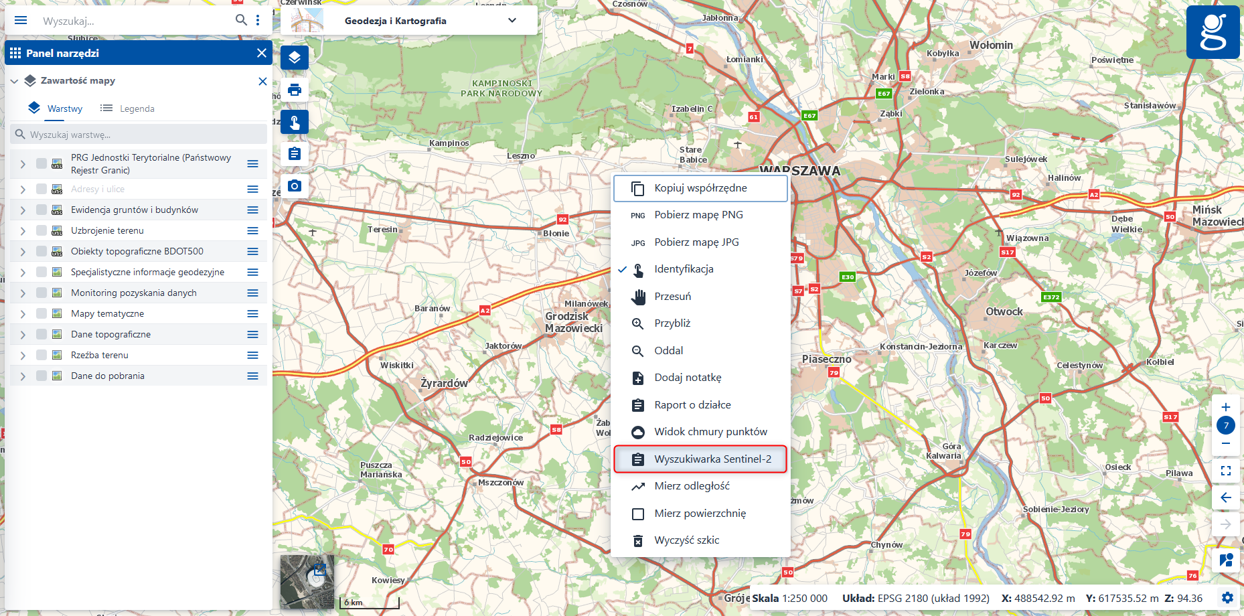
Task: Click the camera snapshot icon
Action: pos(295,185)
